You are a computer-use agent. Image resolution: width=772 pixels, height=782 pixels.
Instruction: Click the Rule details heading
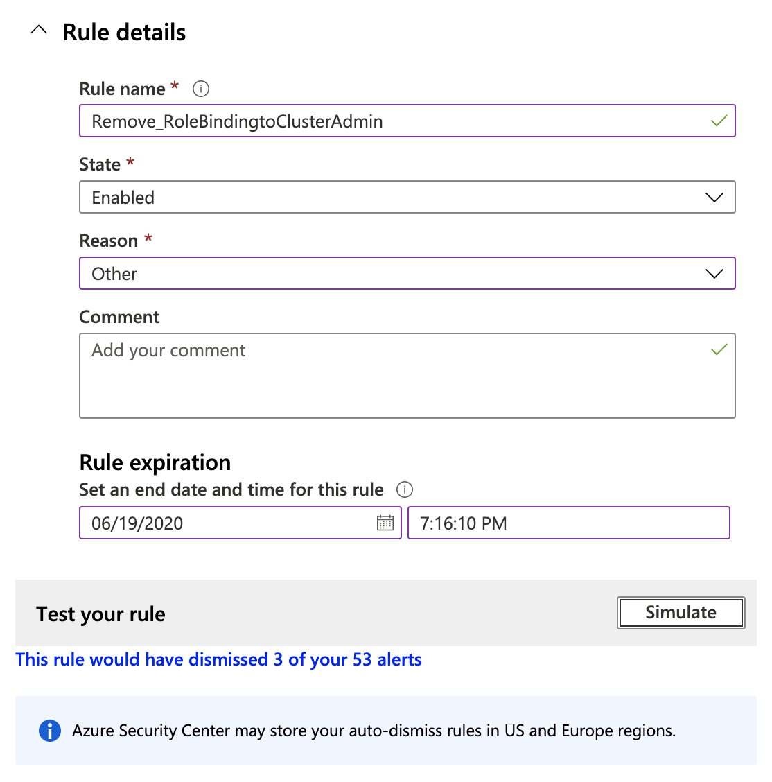tap(124, 32)
